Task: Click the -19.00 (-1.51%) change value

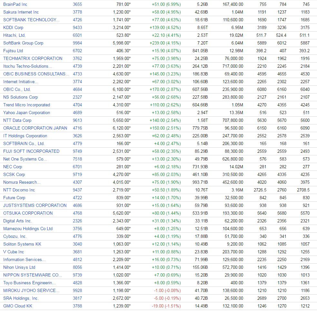Action: click(x=166, y=306)
